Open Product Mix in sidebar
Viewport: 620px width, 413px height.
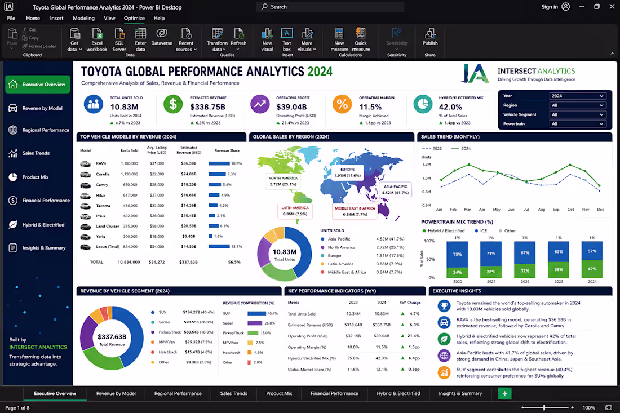38,177
